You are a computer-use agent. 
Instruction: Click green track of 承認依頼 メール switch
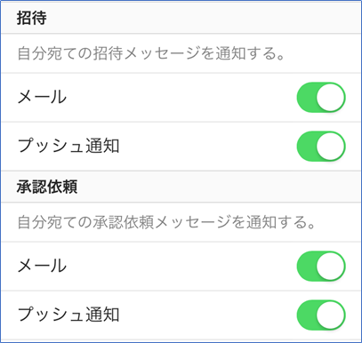[306, 266]
